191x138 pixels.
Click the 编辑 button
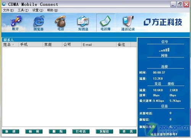pyautogui.click(x=34, y=132)
